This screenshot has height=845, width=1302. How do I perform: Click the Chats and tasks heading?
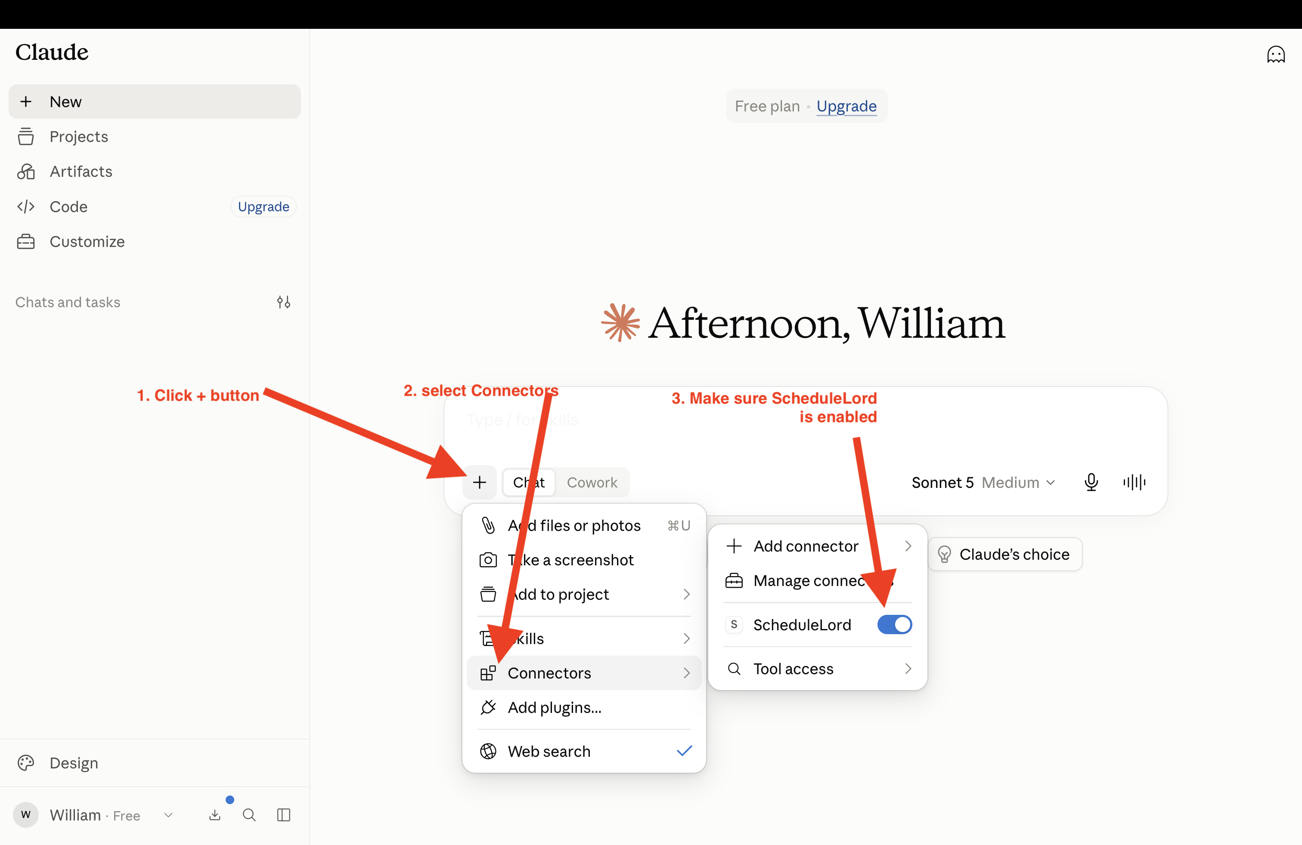(x=68, y=302)
